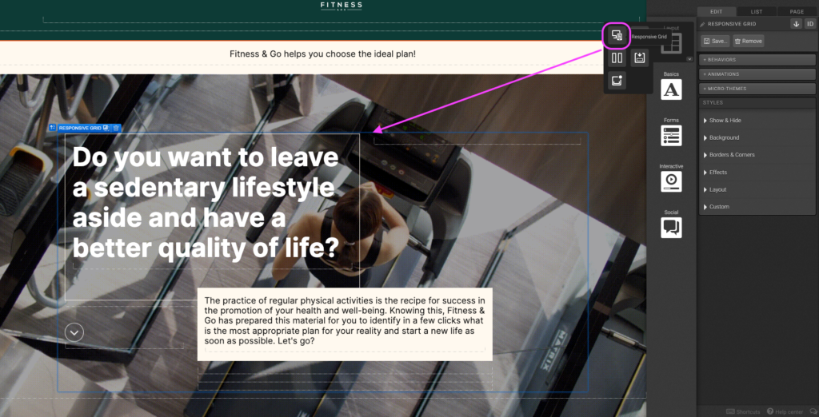The height and width of the screenshot is (417, 819).
Task: Switch to the List tab
Action: click(756, 11)
